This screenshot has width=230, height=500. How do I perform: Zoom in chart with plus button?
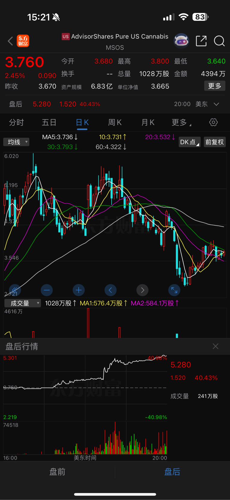[79, 290]
